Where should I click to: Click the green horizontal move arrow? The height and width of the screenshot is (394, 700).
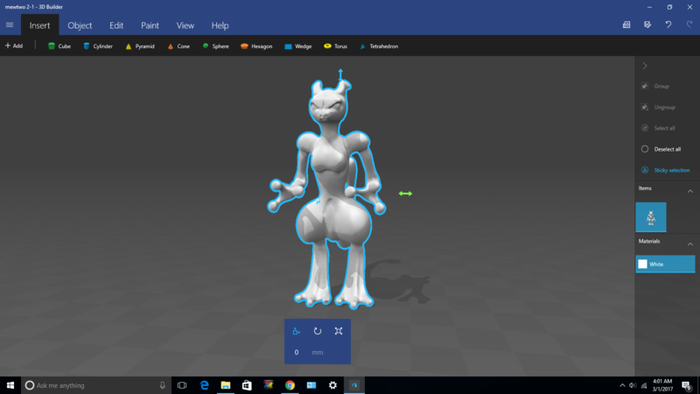point(405,193)
